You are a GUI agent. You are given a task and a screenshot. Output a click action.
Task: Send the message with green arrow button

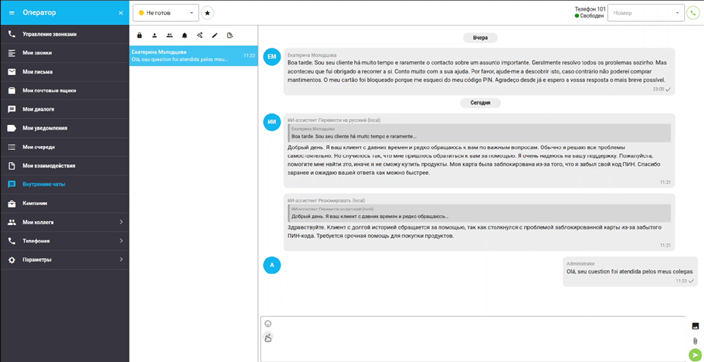(695, 355)
